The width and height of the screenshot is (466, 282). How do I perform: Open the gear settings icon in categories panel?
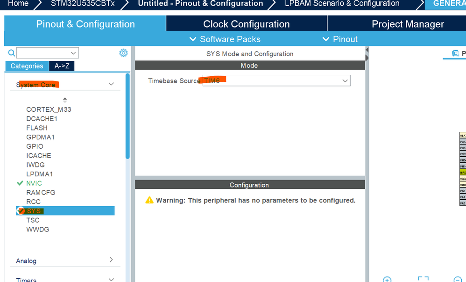point(123,53)
